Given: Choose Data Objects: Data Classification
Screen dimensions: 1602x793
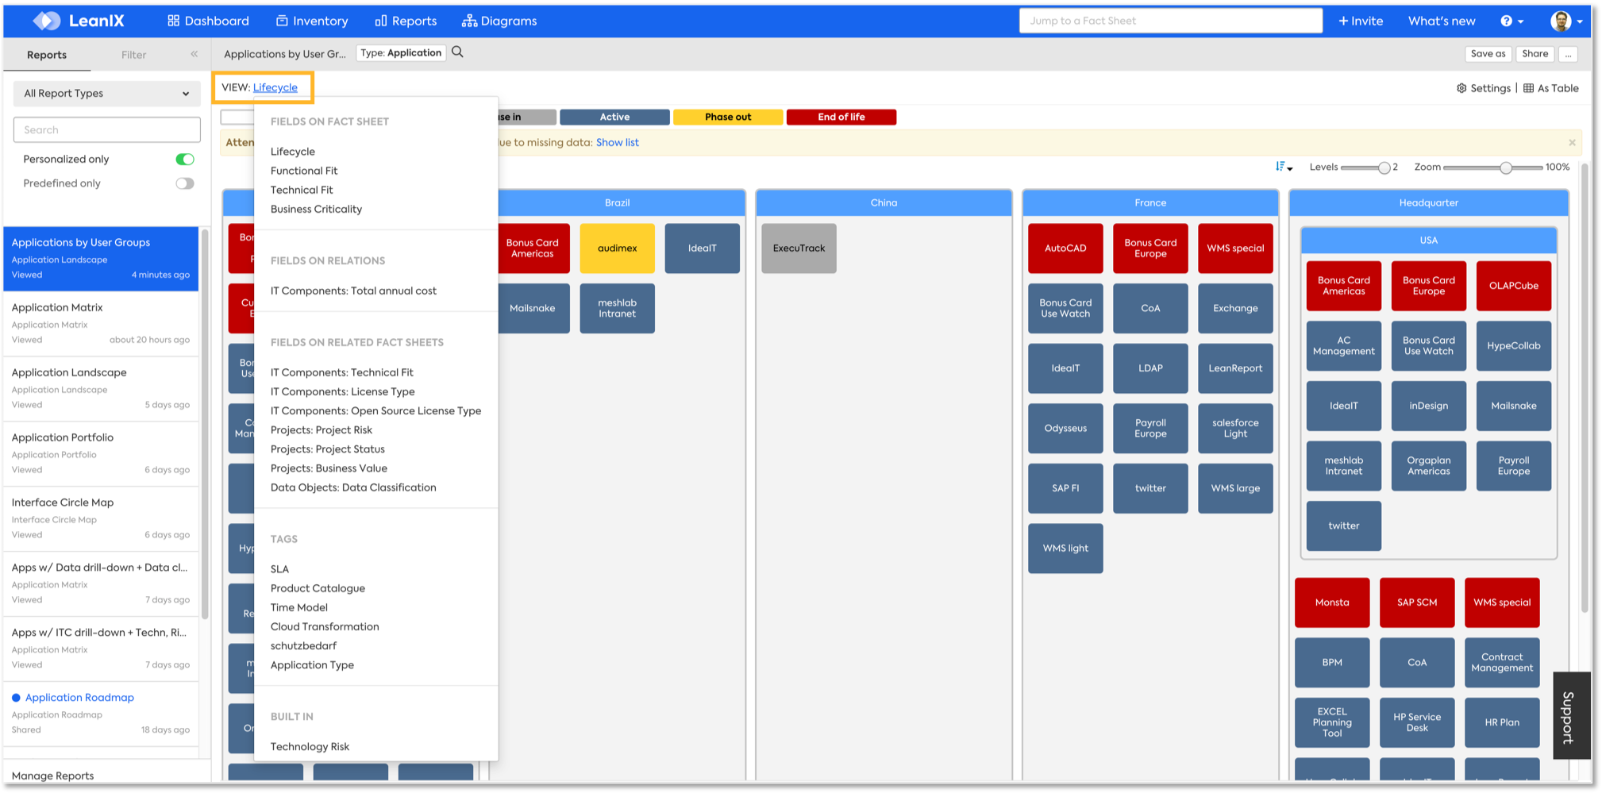Looking at the screenshot, I should [x=353, y=487].
